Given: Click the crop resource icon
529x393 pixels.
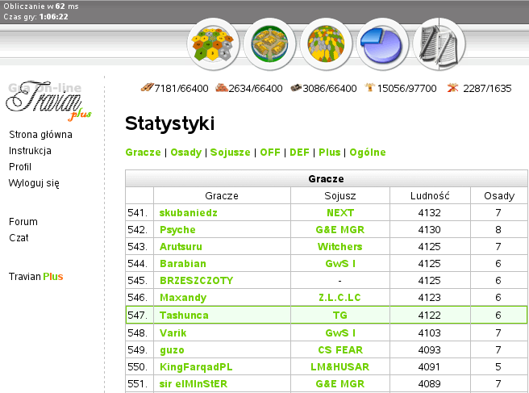Looking at the screenshot, I should tap(370, 88).
